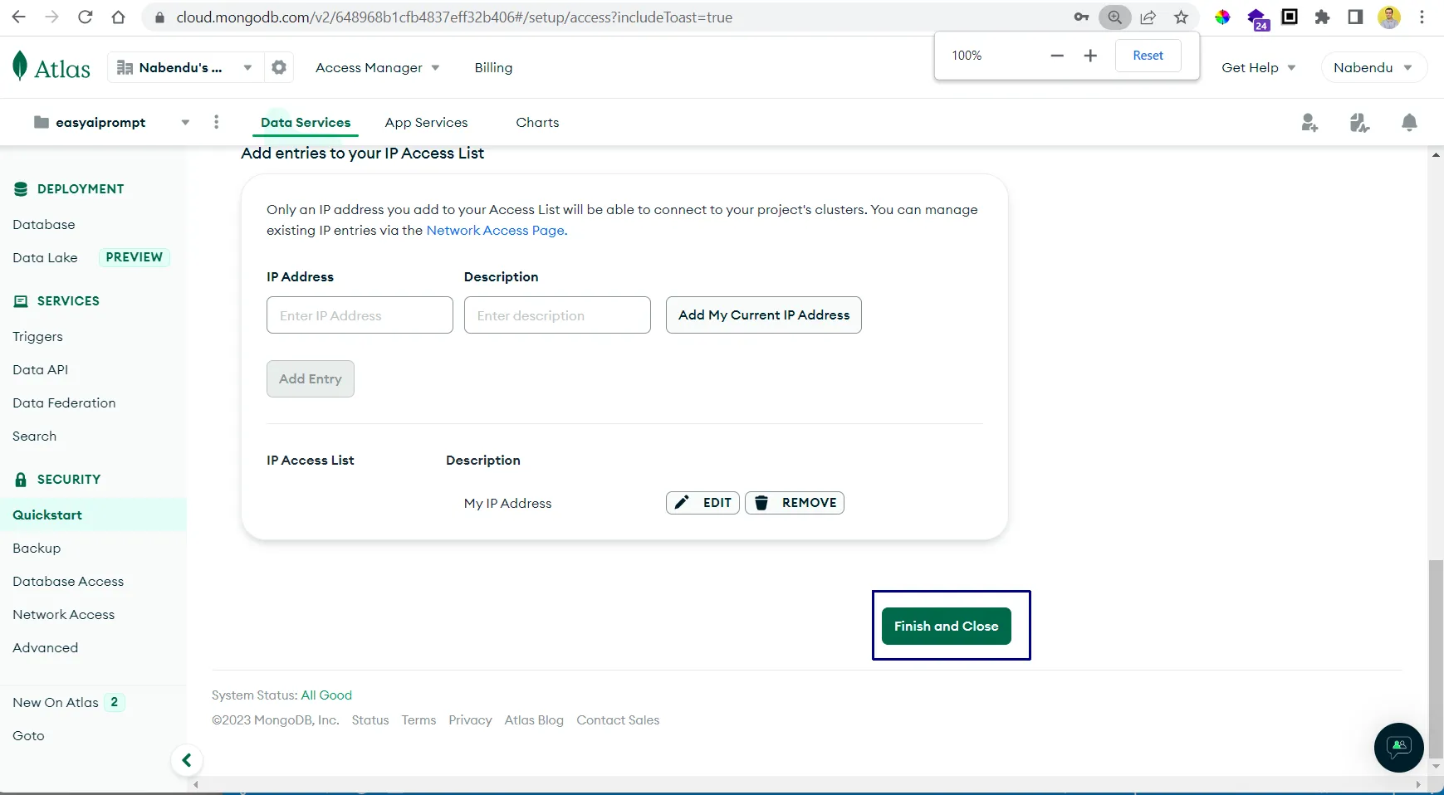Go to browser home page
This screenshot has width=1444, height=795.
tap(118, 17)
